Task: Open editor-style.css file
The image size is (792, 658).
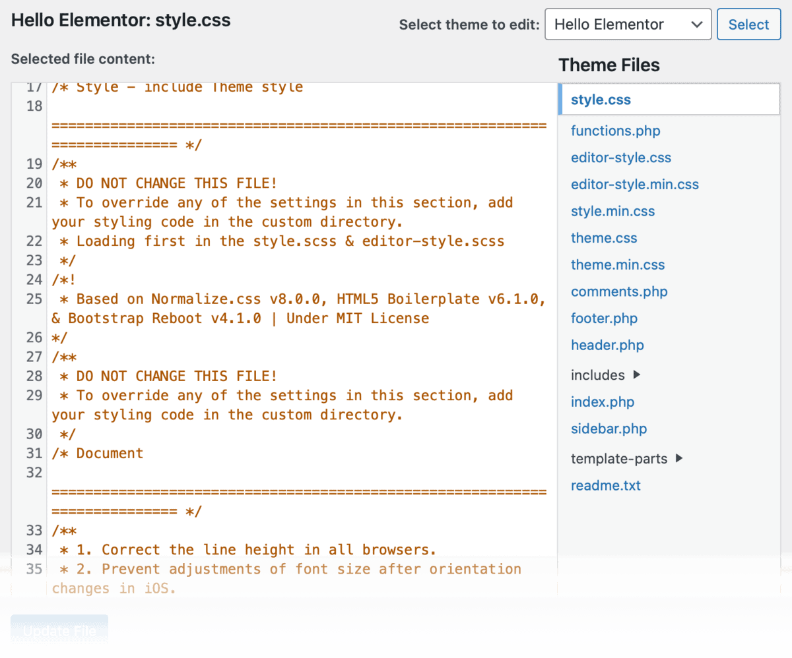Action: 620,158
